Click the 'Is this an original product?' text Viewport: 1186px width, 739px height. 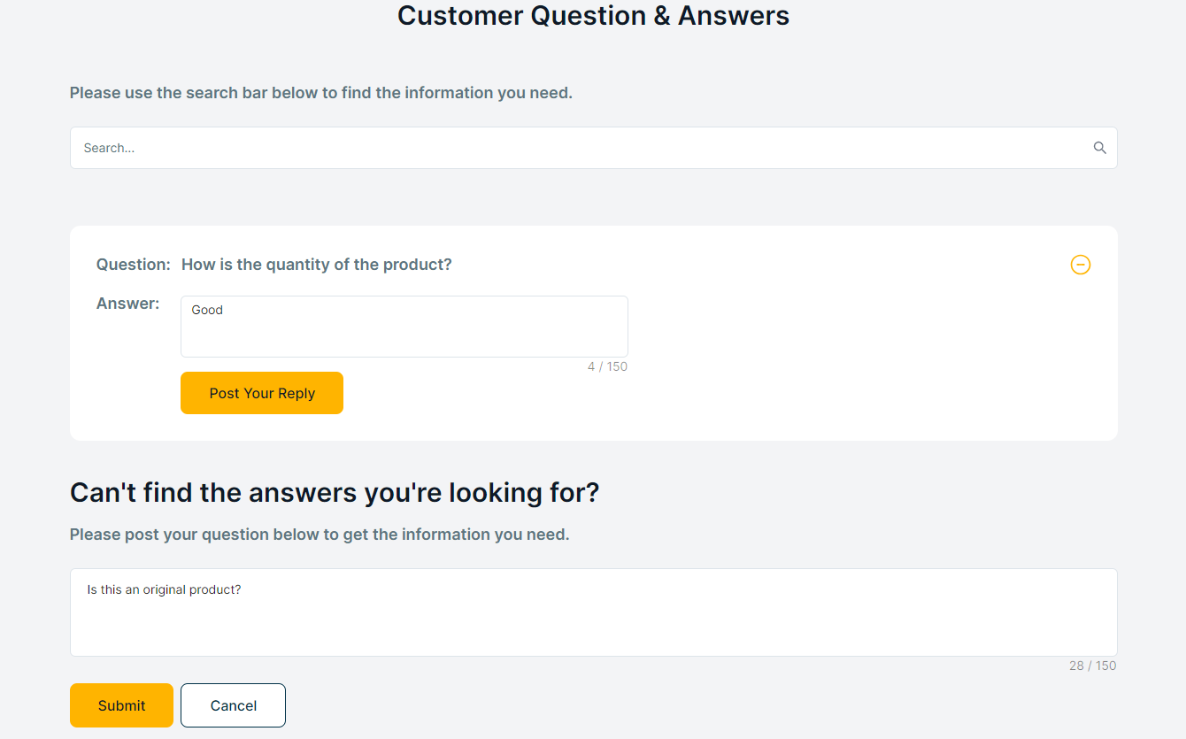164,589
